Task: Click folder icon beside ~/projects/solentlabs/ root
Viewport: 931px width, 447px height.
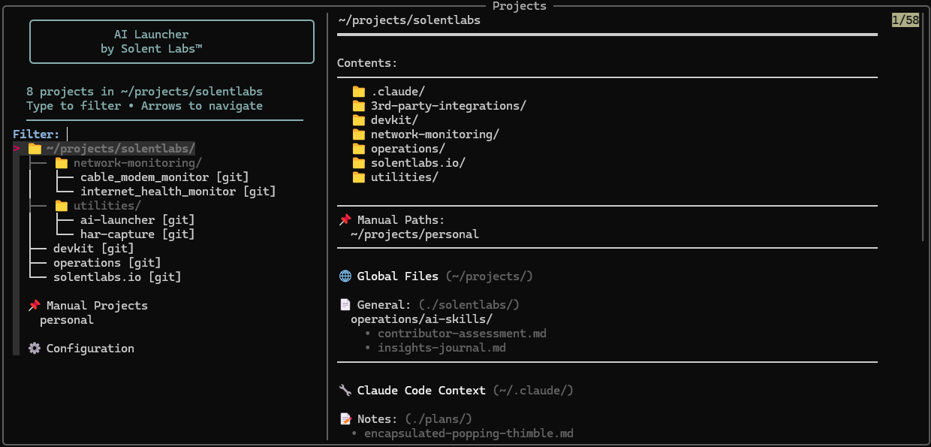Action: point(35,149)
